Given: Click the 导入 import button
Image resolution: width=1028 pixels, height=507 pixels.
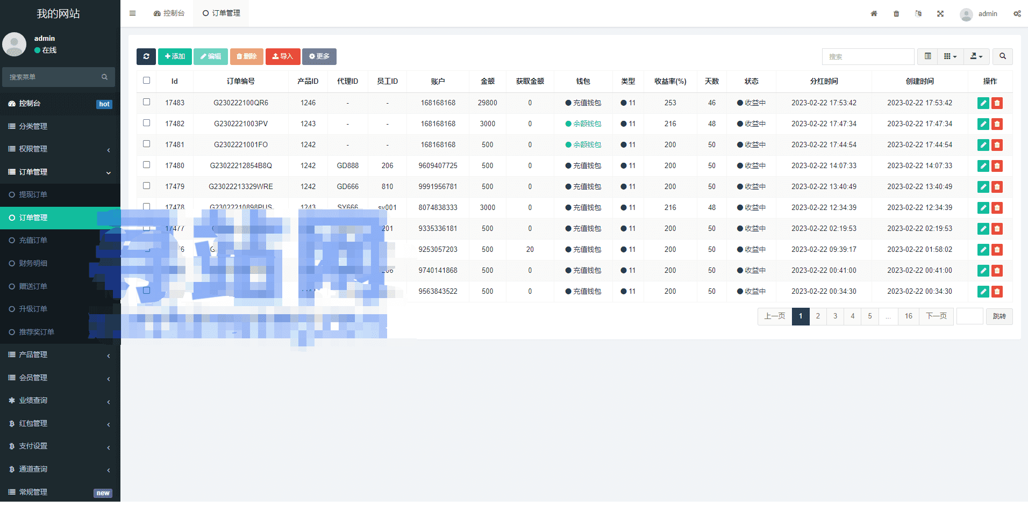Looking at the screenshot, I should [282, 56].
